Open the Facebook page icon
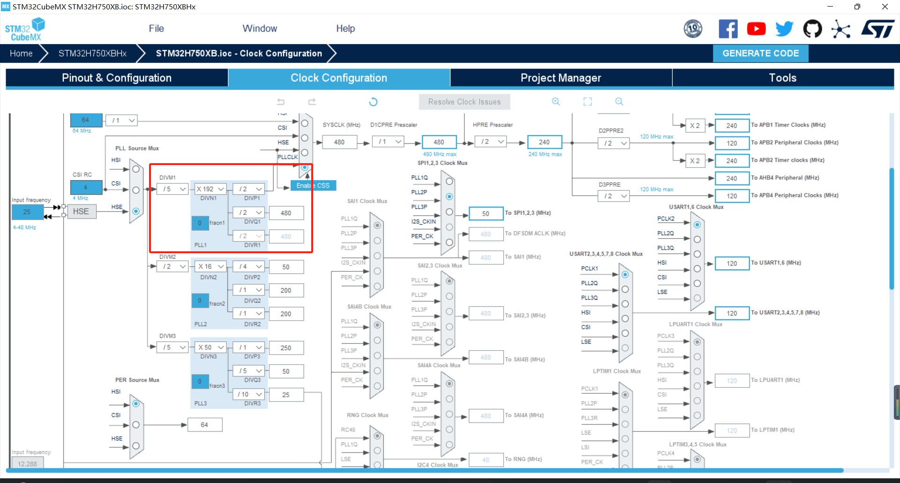Viewport: 900px width, 483px height. coord(728,29)
